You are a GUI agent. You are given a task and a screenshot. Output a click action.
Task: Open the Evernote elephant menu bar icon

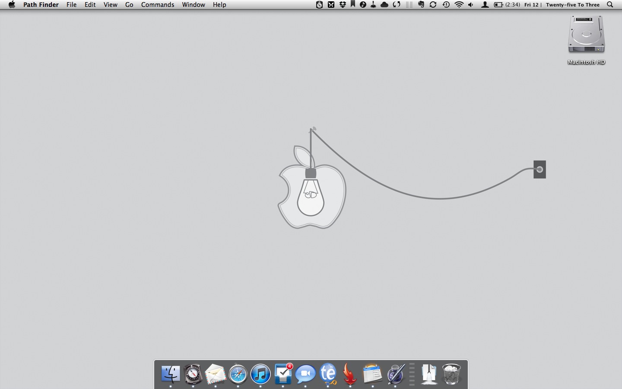421,5
